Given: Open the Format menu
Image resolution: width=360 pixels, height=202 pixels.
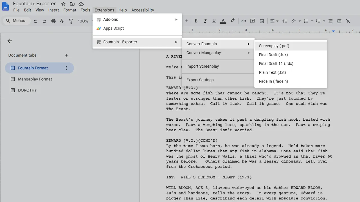Looking at the screenshot, I should pyautogui.click(x=70, y=10).
